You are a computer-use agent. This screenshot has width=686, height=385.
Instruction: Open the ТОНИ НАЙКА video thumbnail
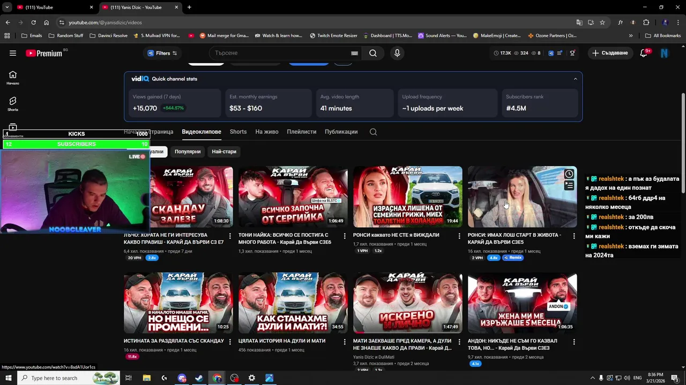(293, 197)
